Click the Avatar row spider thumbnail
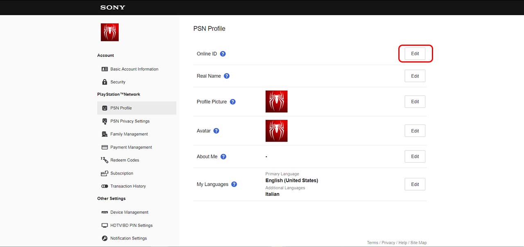Screen dimensions: 524x247 (276, 131)
